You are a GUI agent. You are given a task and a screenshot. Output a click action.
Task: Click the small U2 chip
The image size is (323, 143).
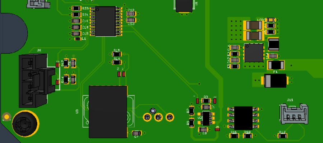point(206,118)
